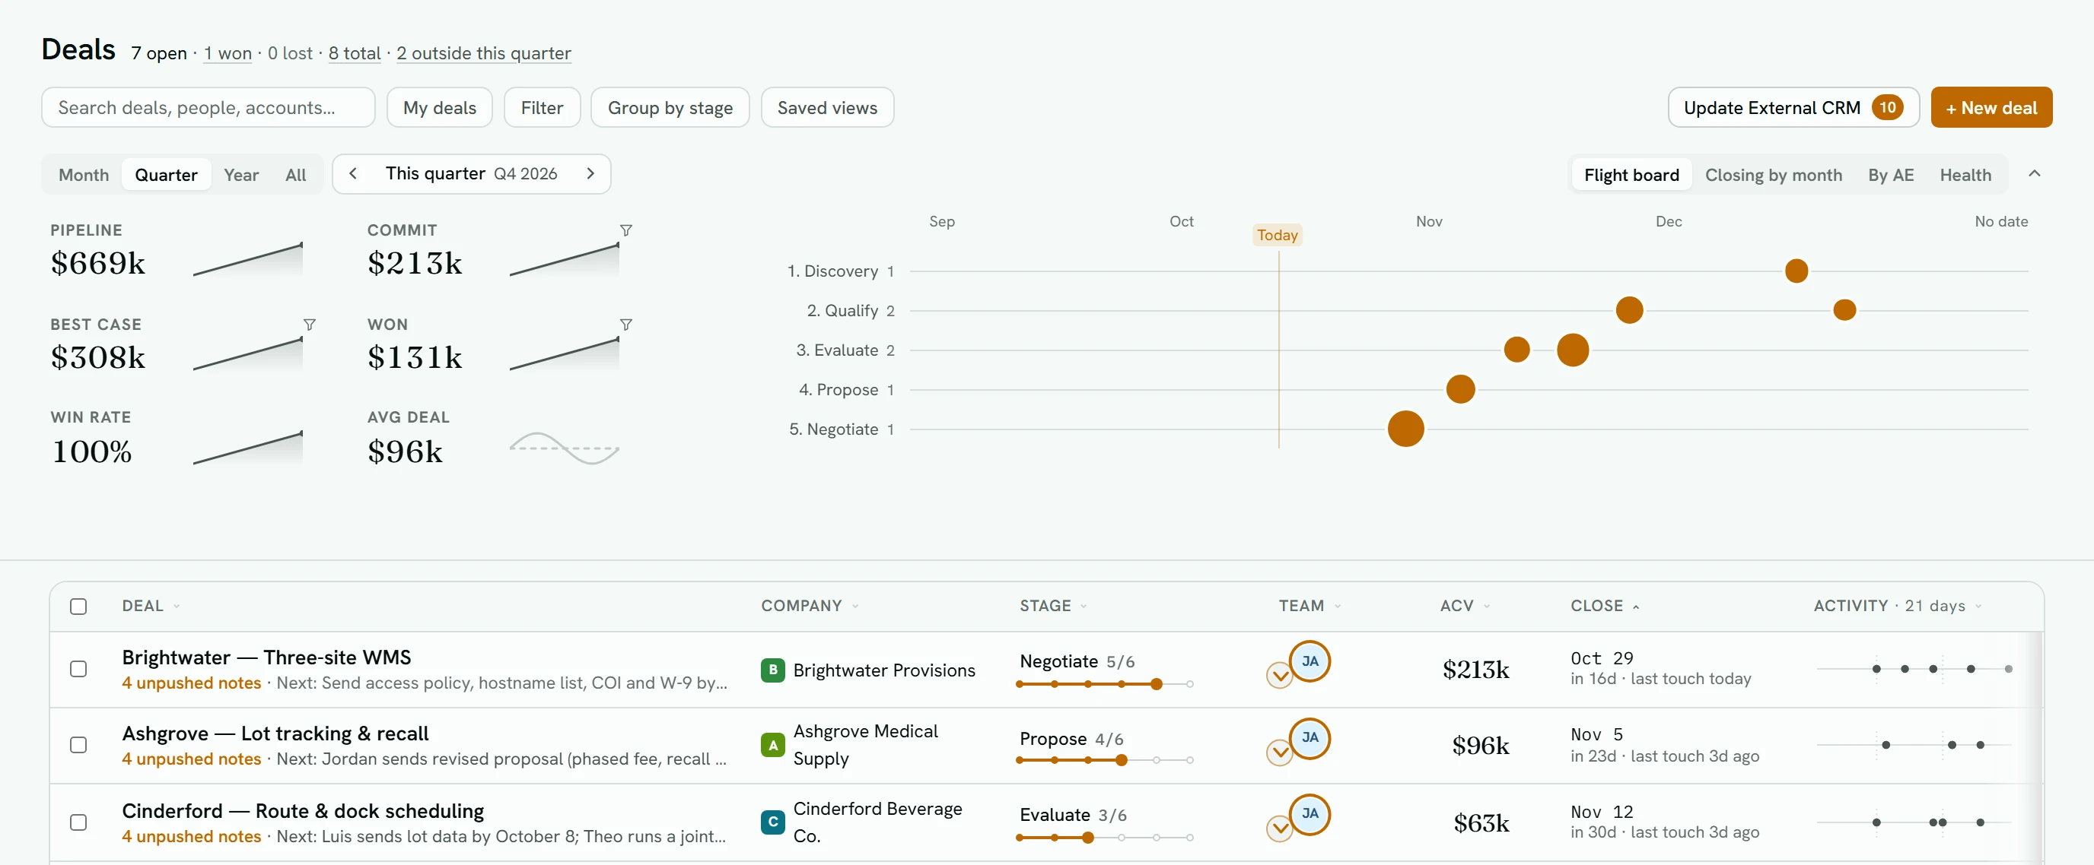Open the ACTIVITY 21 days range dropdown

coord(1897,606)
